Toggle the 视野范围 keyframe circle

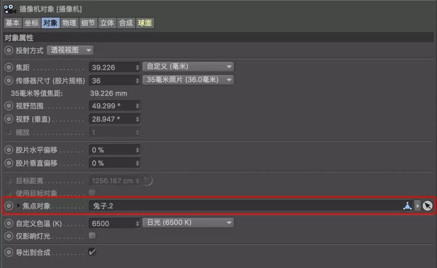point(9,106)
